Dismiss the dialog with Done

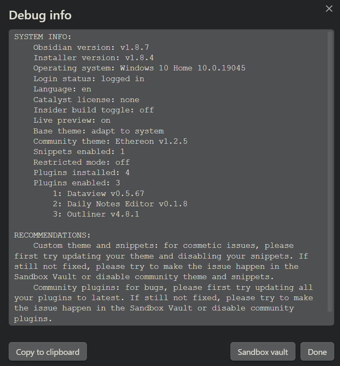317,352
